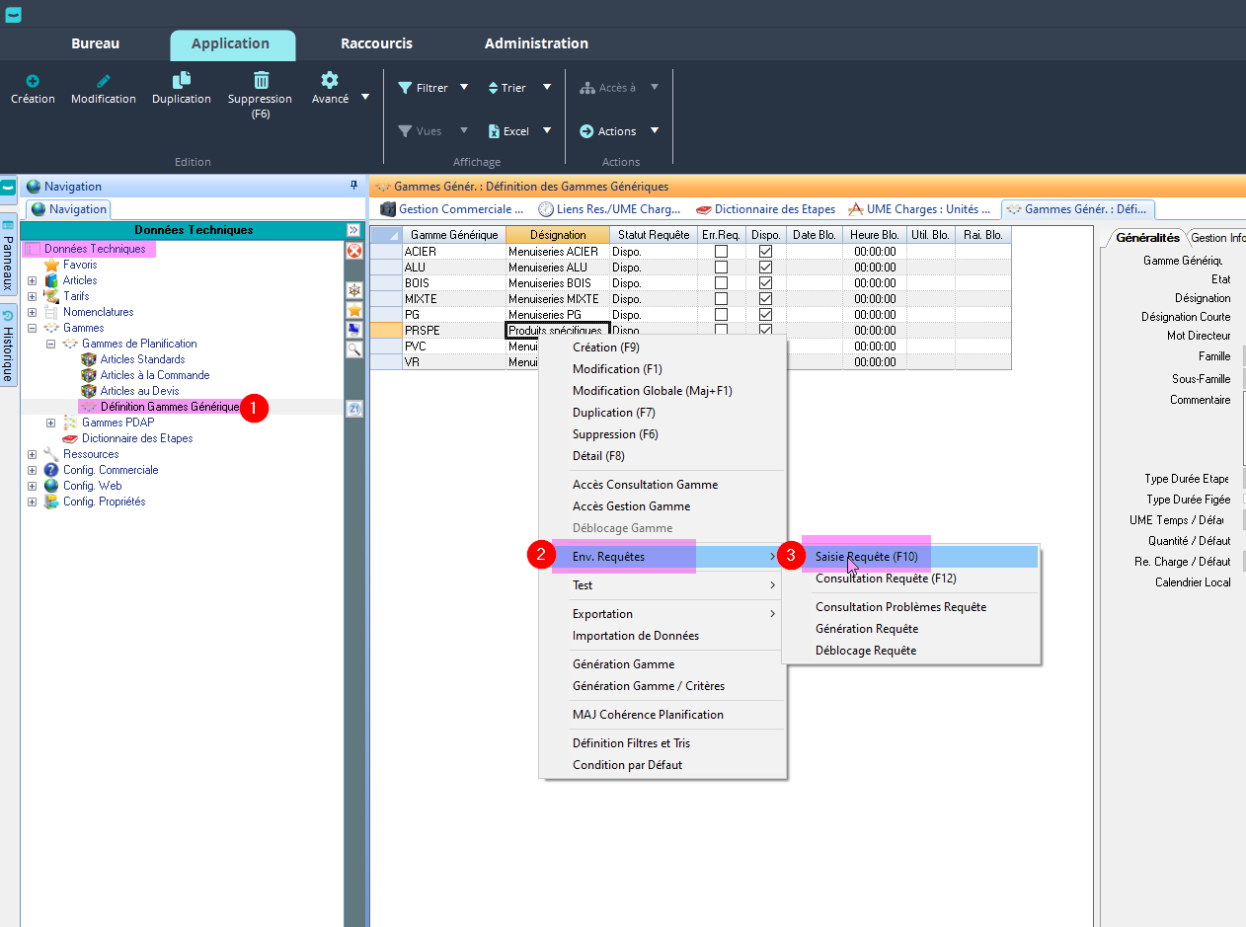Expand the Articles tree node
The image size is (1246, 927).
(33, 280)
